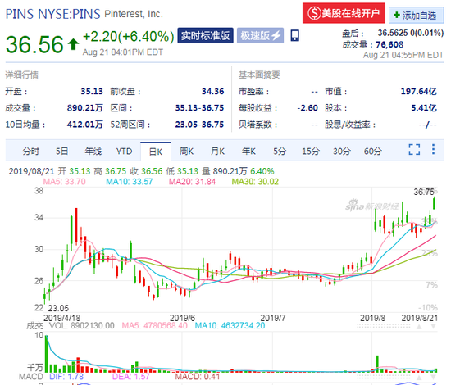This screenshot has width=451, height=385.
Task: Click the share capital 5.41亿 value
Action: click(x=424, y=108)
